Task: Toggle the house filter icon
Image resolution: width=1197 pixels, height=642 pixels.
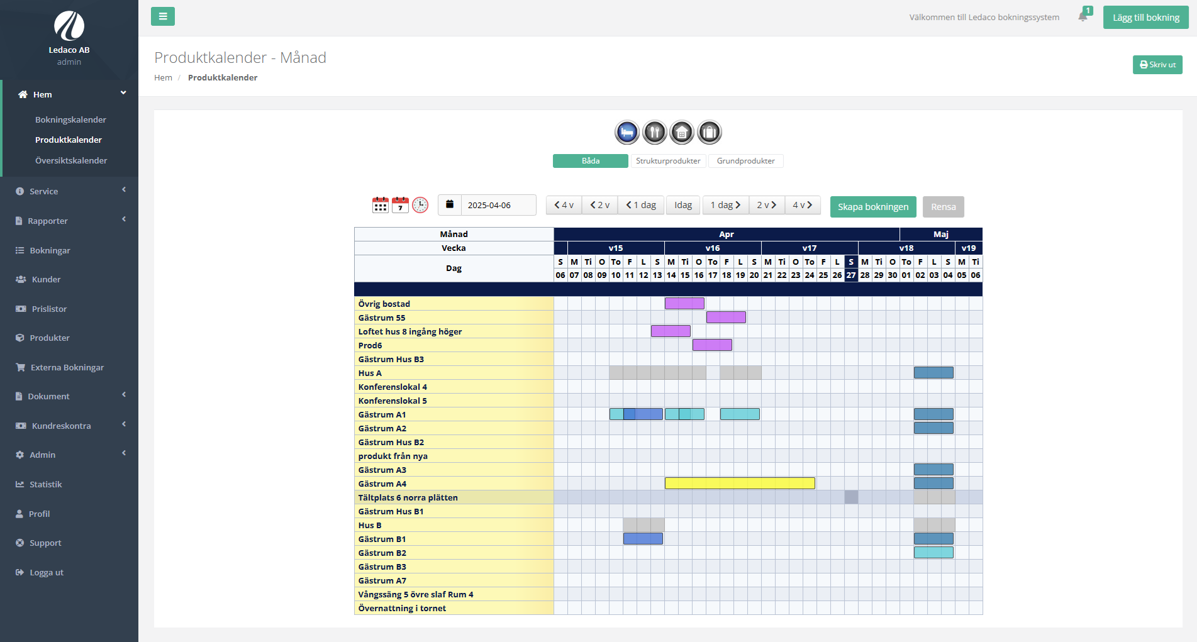Action: click(682, 133)
